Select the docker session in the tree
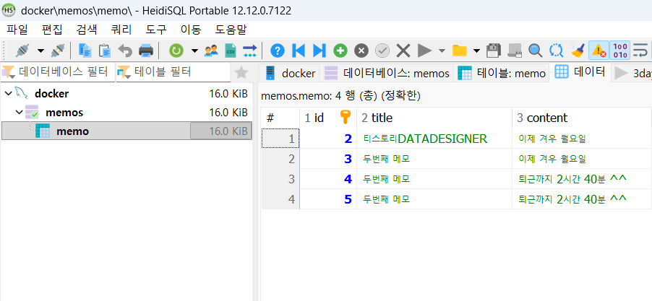The width and height of the screenshot is (652, 301). coord(51,93)
